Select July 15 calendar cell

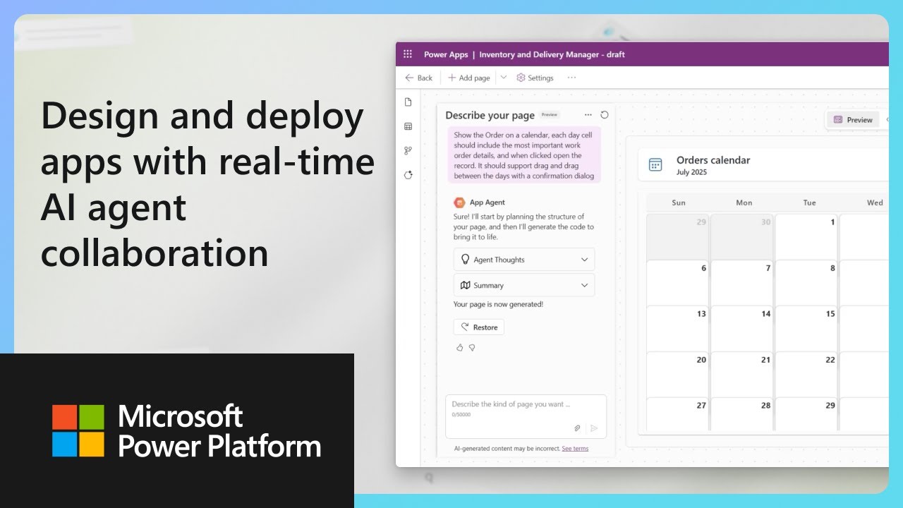[806, 329]
